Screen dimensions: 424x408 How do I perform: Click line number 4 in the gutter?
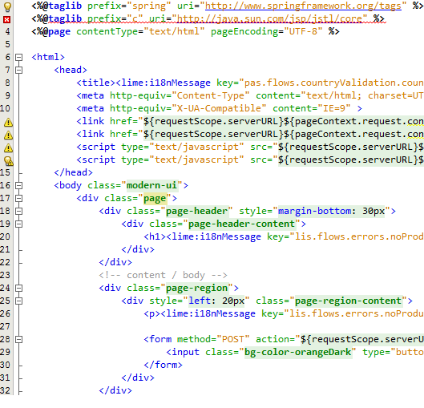point(7,31)
